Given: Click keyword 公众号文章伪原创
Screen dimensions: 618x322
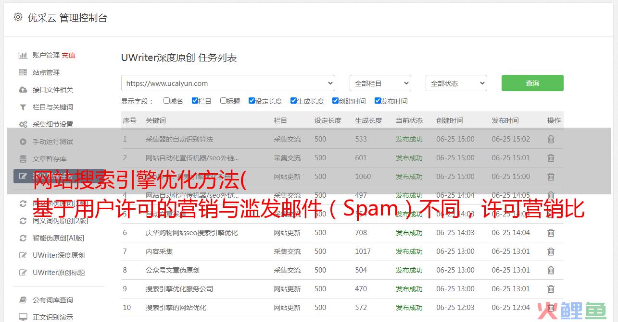Looking at the screenshot, I should coord(173,270).
